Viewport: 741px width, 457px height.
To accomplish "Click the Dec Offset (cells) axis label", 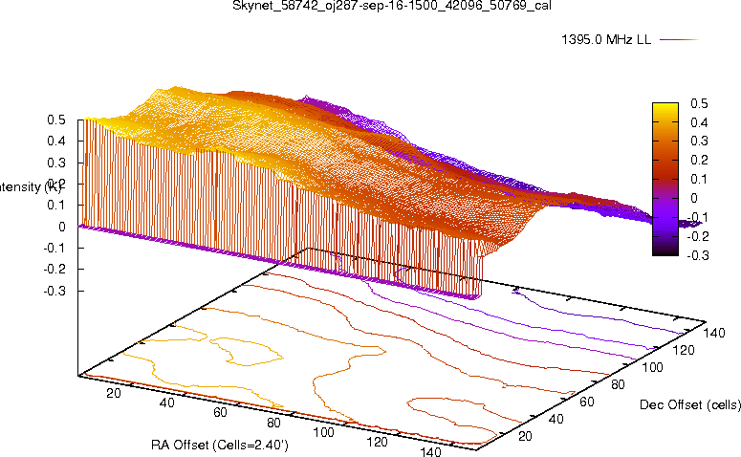I will point(690,404).
